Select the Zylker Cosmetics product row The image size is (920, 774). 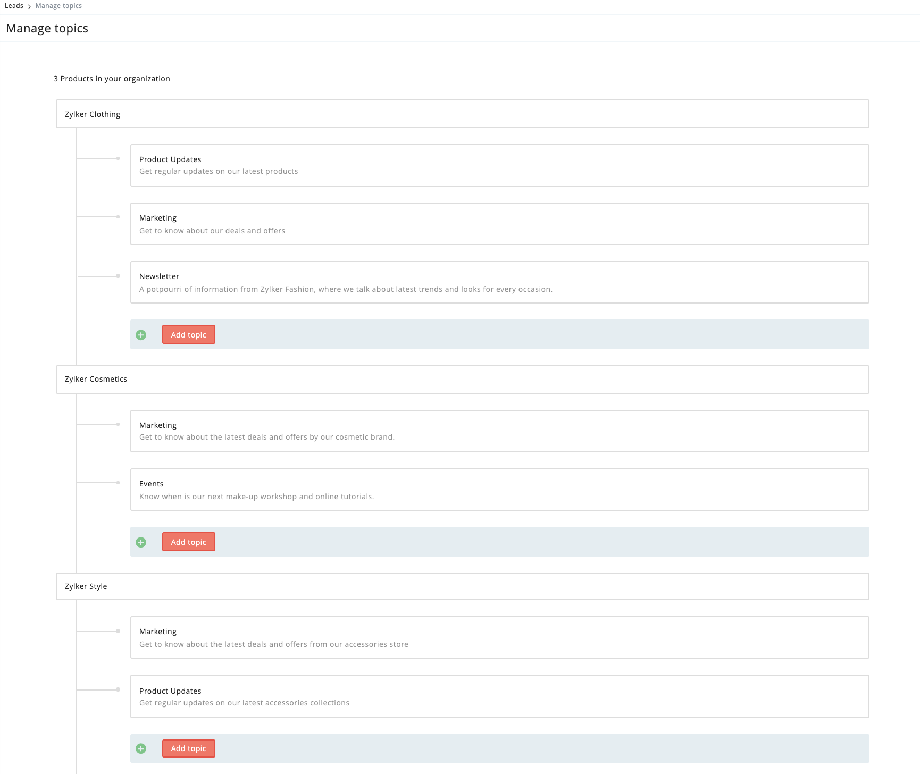(x=462, y=379)
